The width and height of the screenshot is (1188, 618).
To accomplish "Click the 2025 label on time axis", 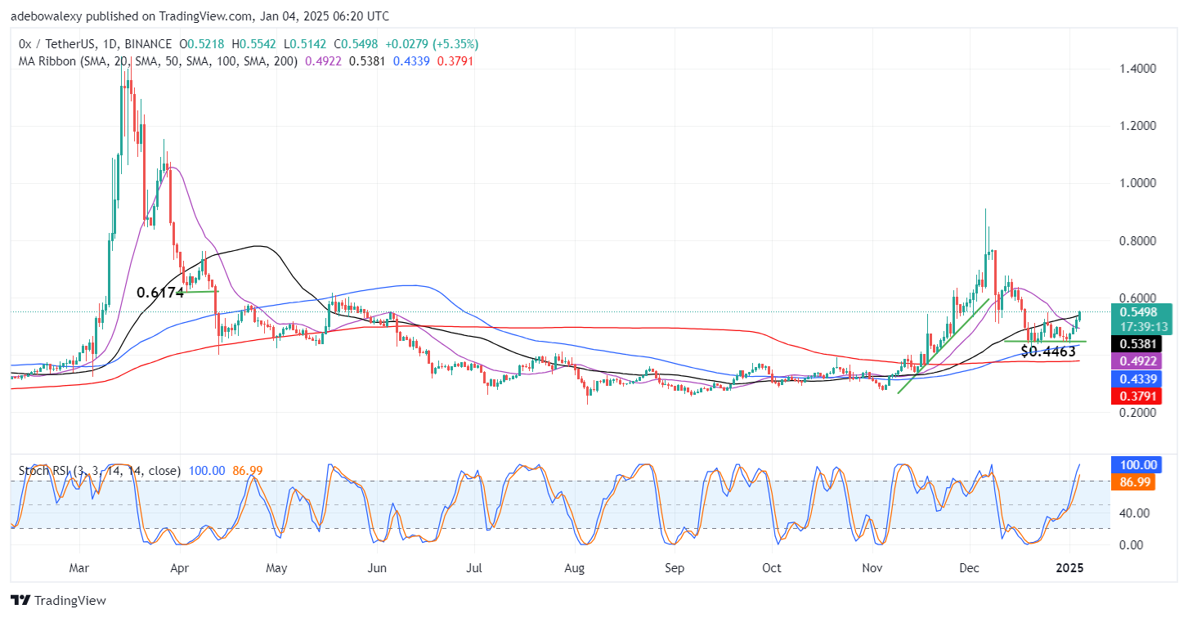I will coord(1070,567).
